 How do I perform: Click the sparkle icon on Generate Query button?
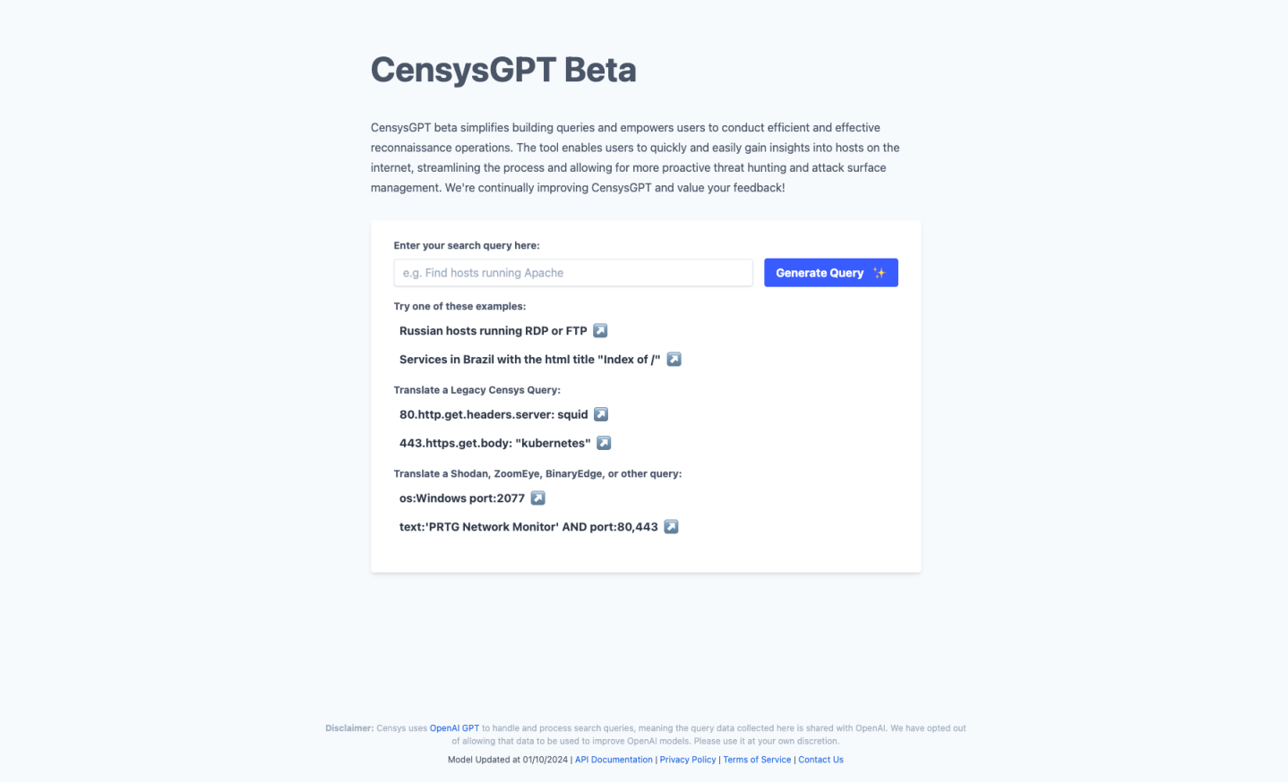[x=879, y=272]
